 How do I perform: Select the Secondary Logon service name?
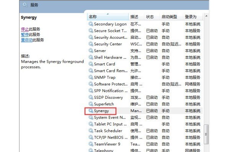110,24
